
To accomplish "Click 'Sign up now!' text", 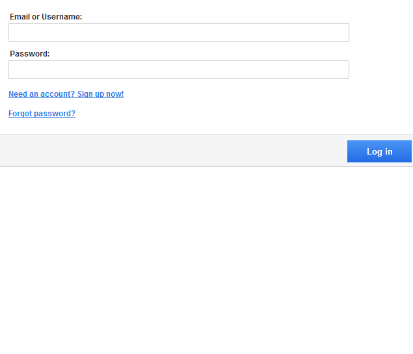I will [x=100, y=94].
